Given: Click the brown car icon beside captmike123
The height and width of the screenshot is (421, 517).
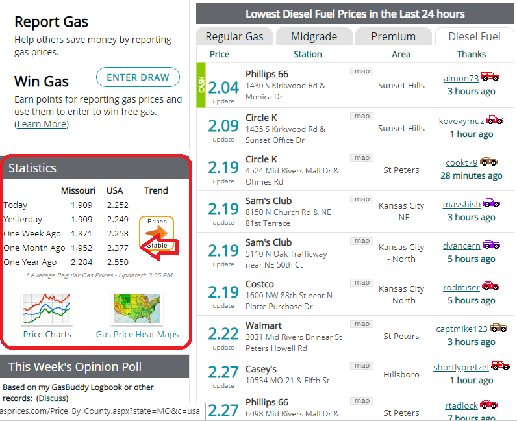Looking at the screenshot, I should pyautogui.click(x=498, y=327).
